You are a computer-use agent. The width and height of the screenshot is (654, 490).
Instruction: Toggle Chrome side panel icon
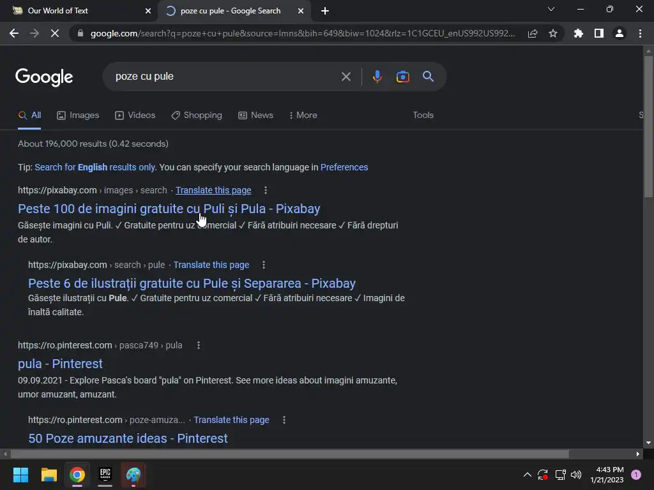click(599, 33)
